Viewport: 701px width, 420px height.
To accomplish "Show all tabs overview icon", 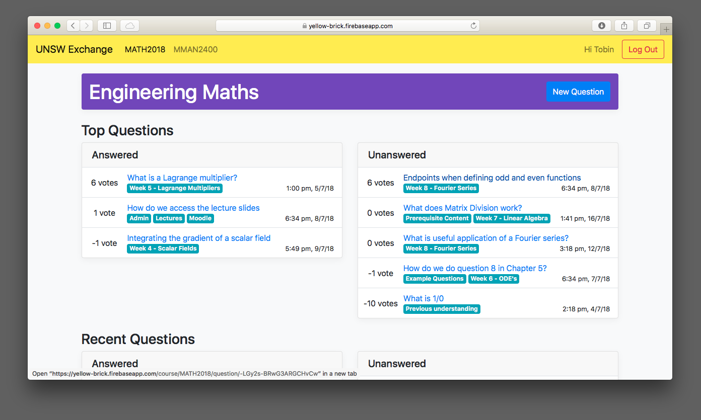I will [x=647, y=26].
